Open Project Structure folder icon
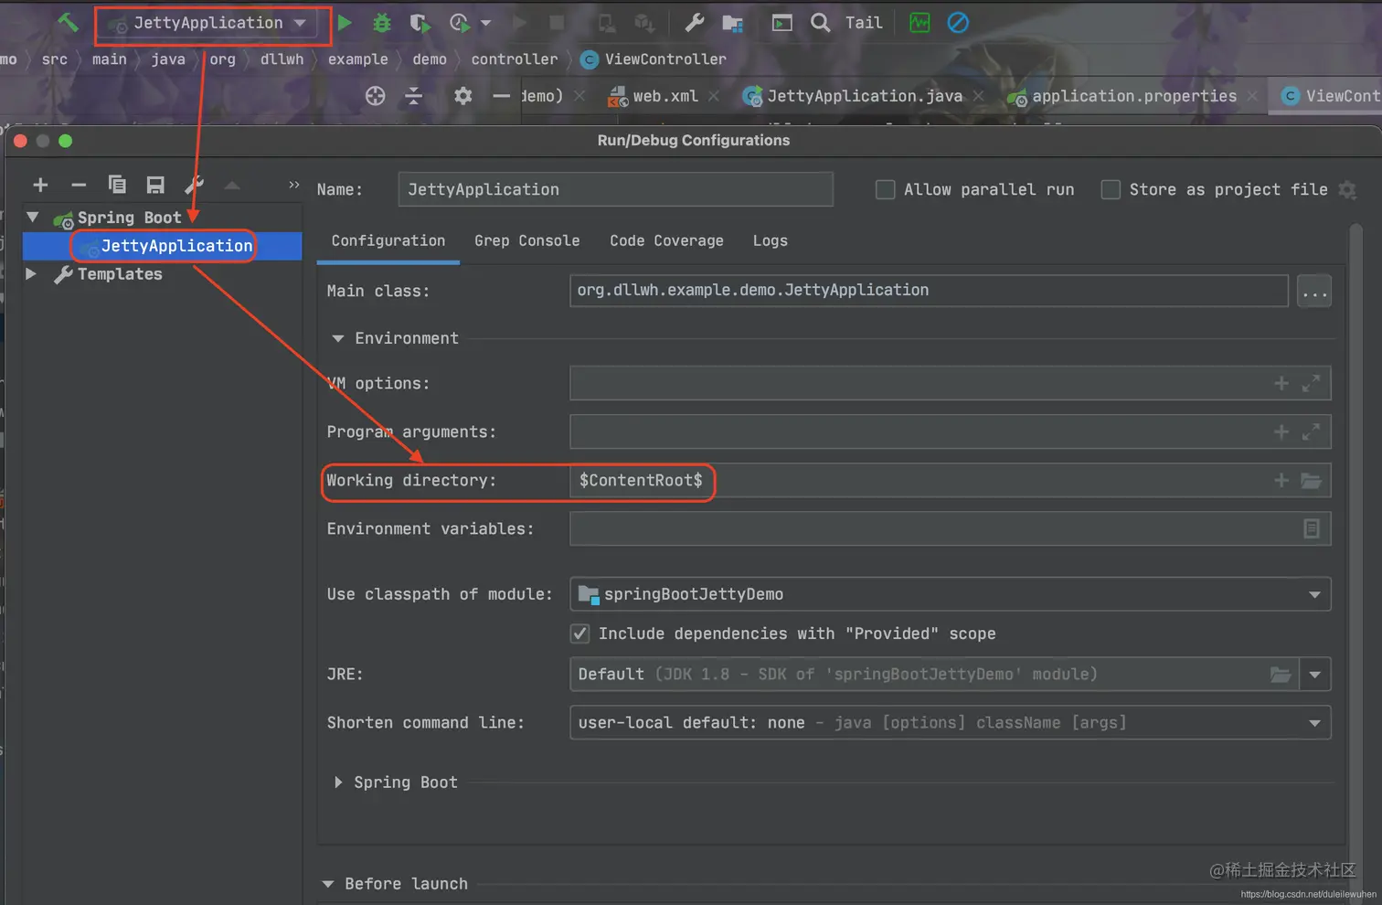1382x905 pixels. click(x=732, y=23)
